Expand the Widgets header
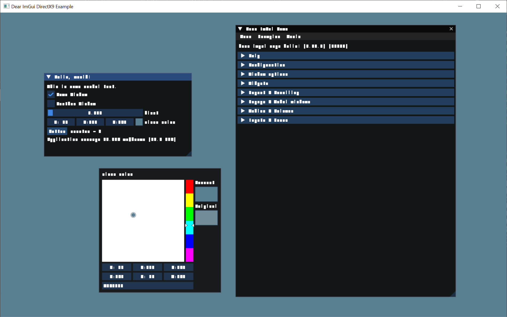507x317 pixels. pyautogui.click(x=346, y=83)
